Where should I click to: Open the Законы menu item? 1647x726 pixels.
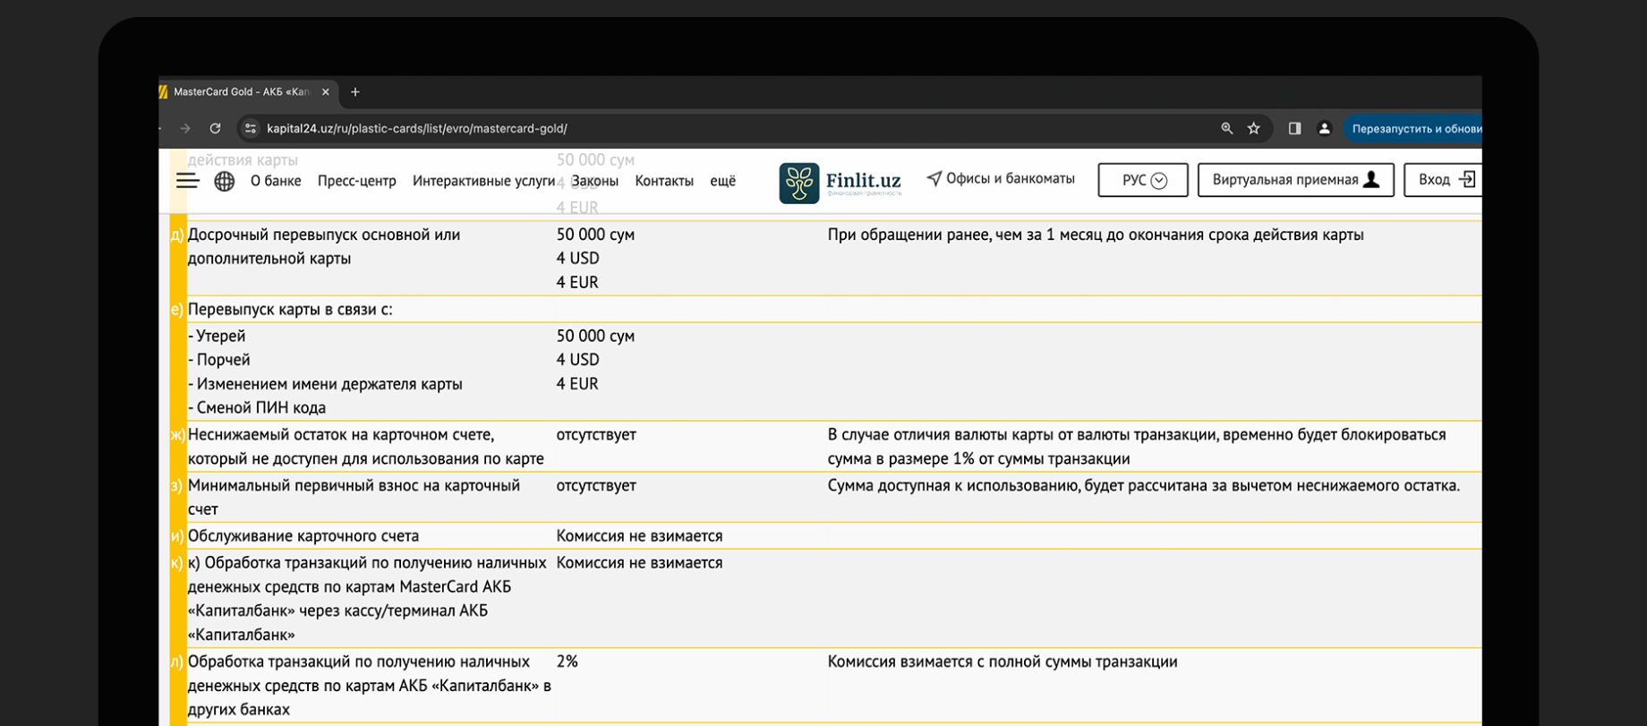594,181
